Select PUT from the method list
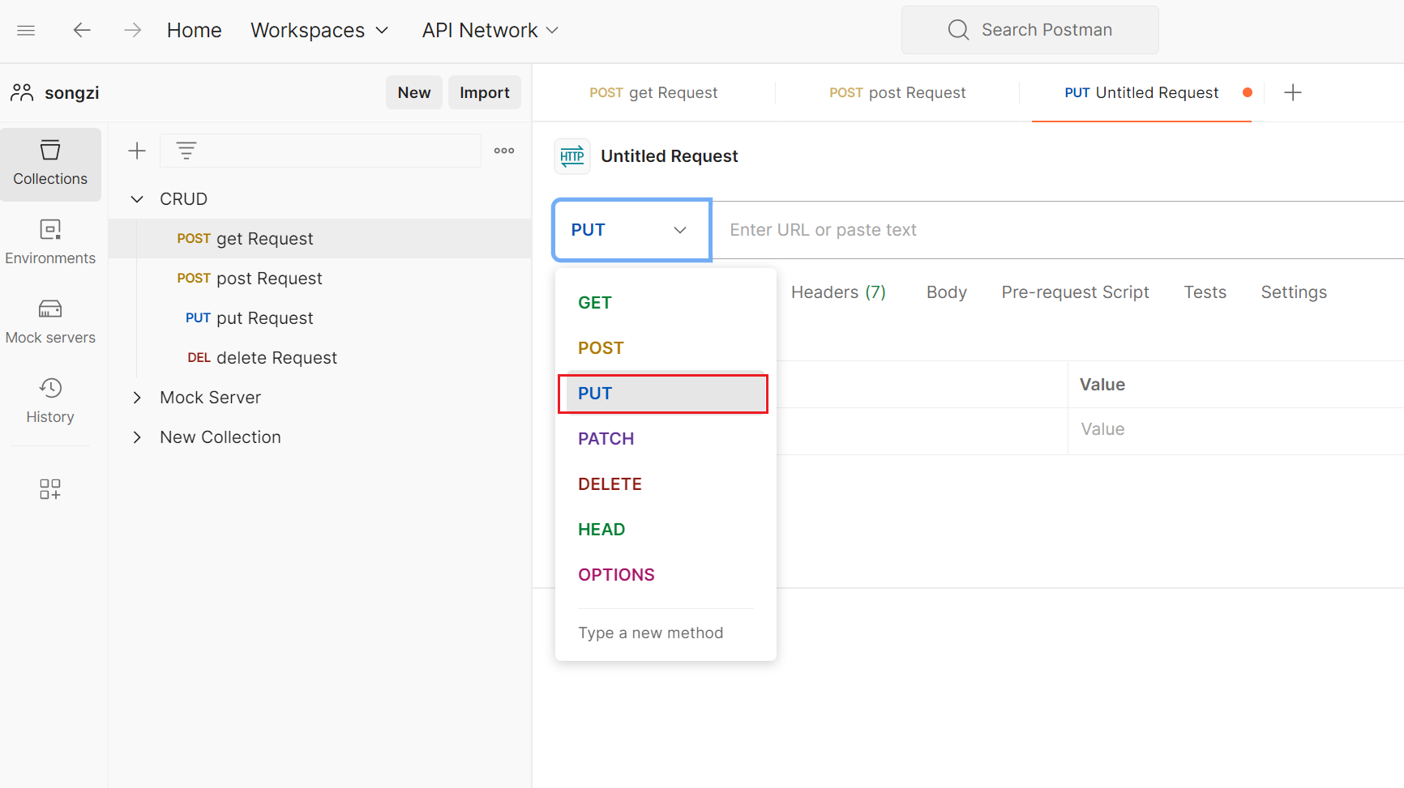1404x788 pixels. 665,394
